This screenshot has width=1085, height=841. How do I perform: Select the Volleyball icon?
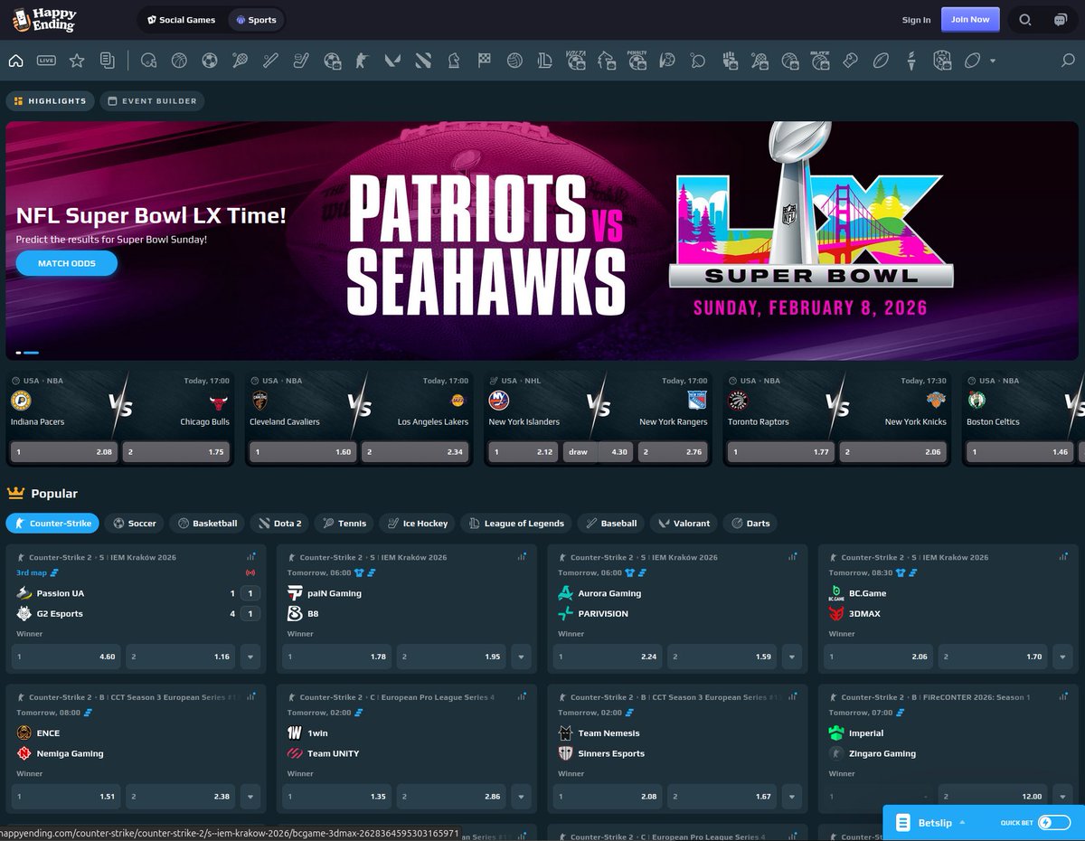pos(514,61)
